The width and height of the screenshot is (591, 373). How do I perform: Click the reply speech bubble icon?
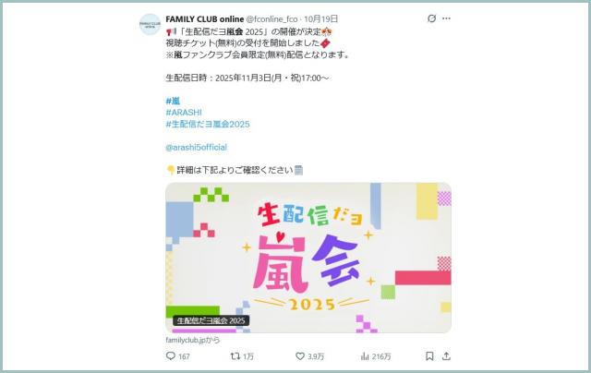(x=170, y=356)
